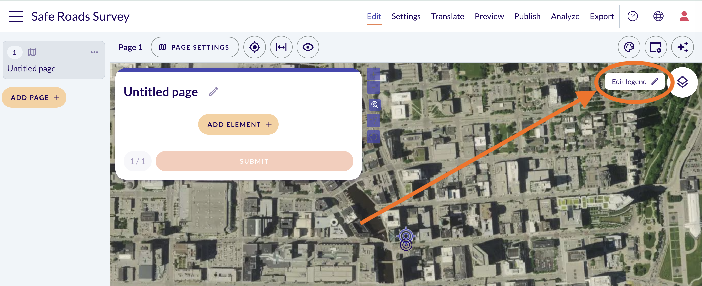
Task: Open the AI sparkle assistant icon
Action: tap(682, 47)
